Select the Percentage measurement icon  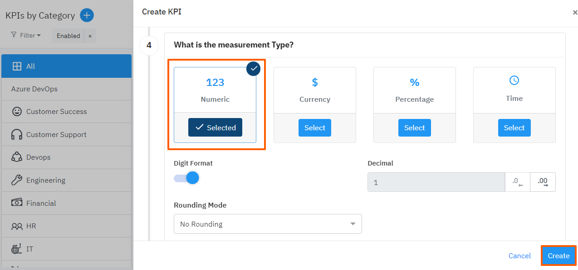tap(414, 82)
